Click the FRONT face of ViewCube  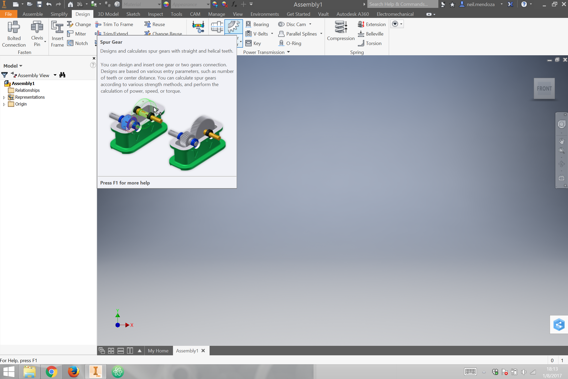click(544, 88)
